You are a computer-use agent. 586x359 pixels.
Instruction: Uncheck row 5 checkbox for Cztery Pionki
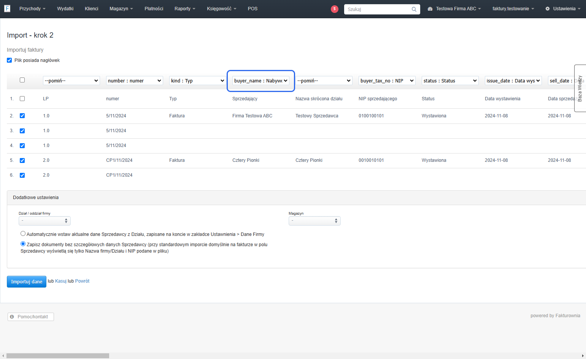pos(22,160)
